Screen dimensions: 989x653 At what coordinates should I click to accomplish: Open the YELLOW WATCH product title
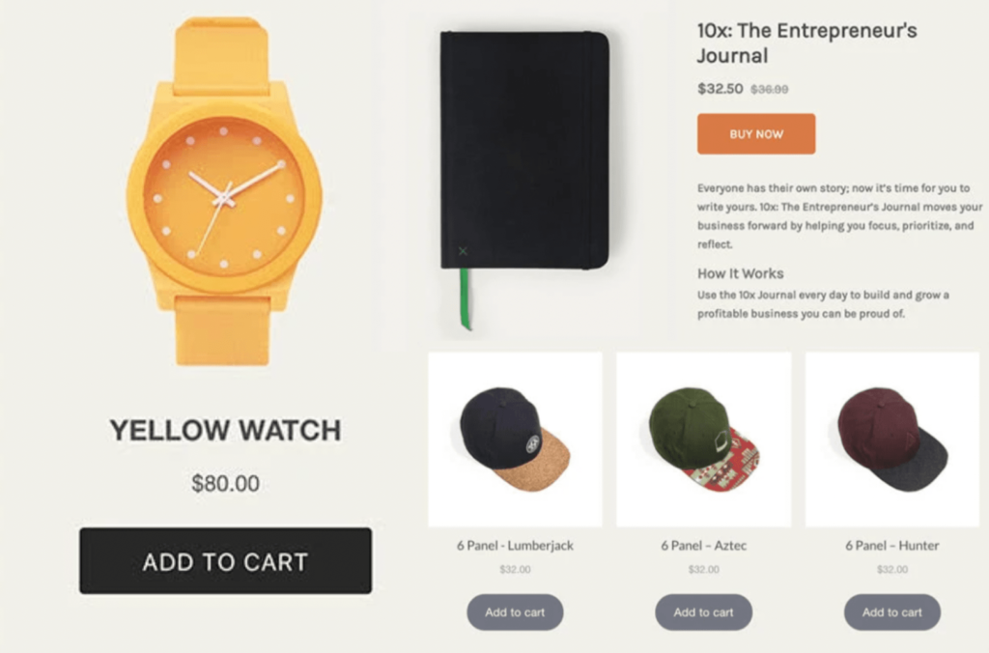225,430
